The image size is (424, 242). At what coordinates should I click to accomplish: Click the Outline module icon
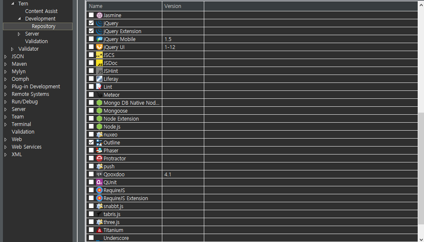[99, 143]
